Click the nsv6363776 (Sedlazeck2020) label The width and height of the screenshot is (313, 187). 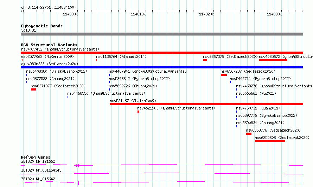pos(273,130)
